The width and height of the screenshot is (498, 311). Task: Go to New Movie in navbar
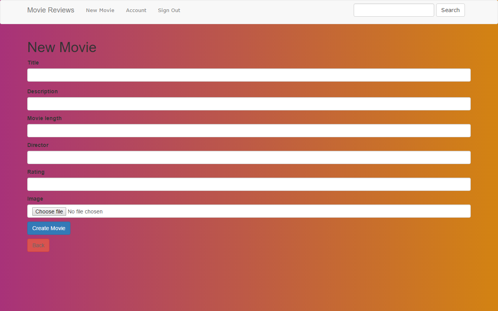coord(100,10)
